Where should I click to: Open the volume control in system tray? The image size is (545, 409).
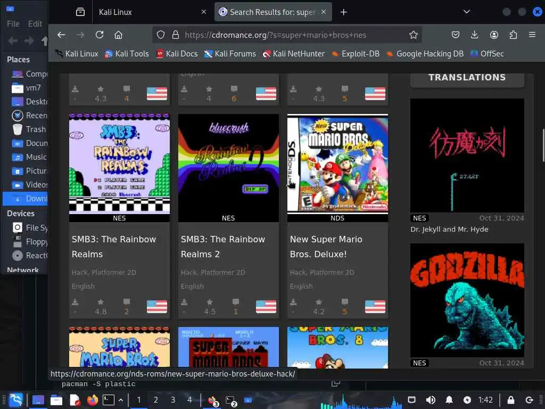tap(430, 400)
